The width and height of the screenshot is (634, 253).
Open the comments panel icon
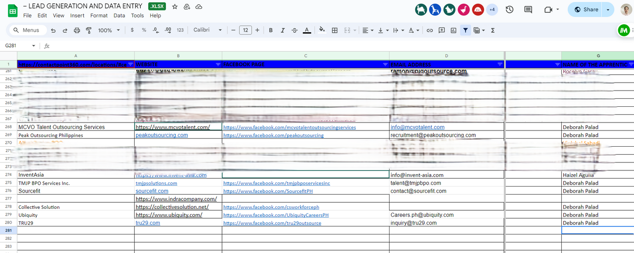(528, 9)
